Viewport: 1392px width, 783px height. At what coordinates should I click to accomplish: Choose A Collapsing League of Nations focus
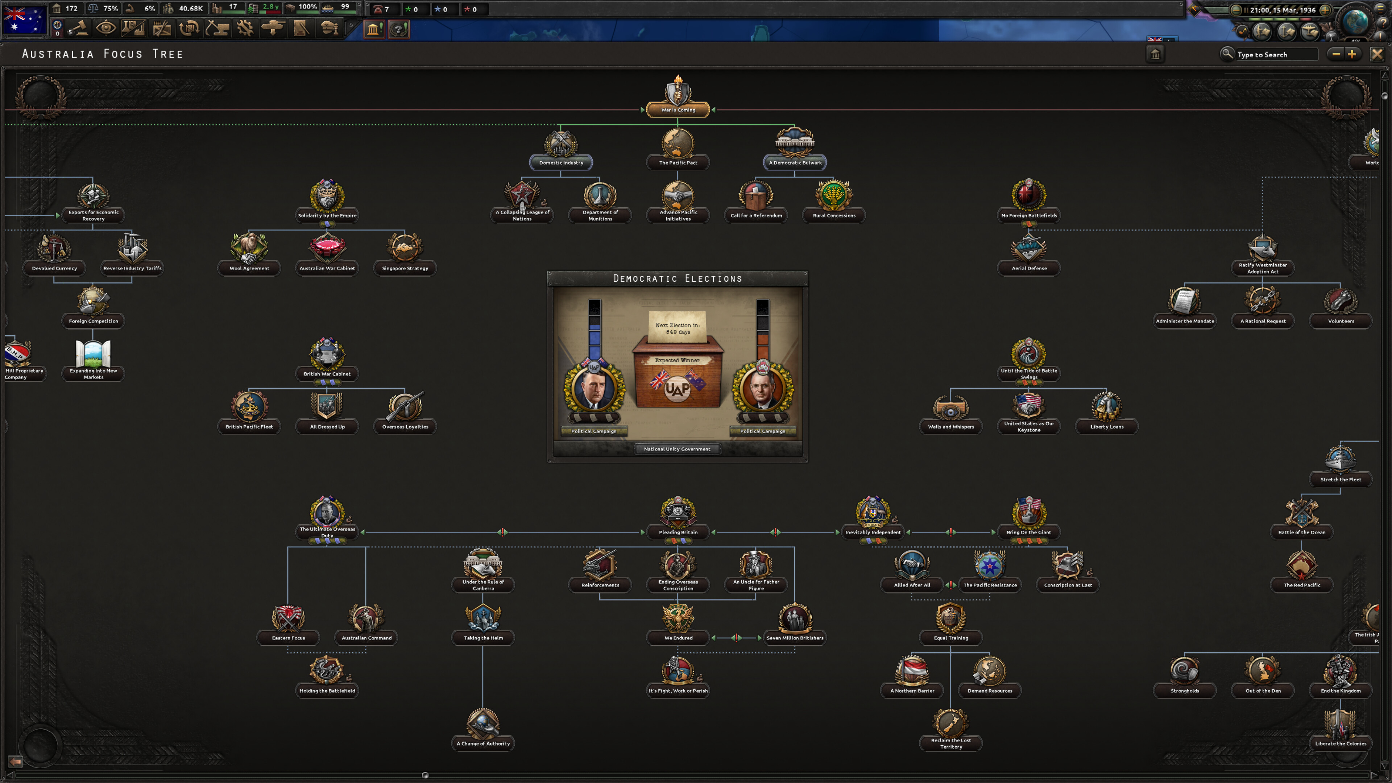(522, 202)
